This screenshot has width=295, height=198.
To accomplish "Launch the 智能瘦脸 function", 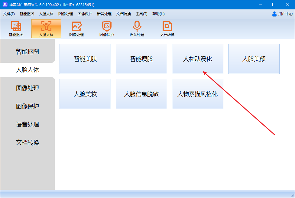I will [x=141, y=59].
